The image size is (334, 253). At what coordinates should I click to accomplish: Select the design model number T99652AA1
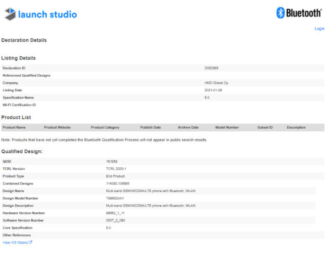115,198
